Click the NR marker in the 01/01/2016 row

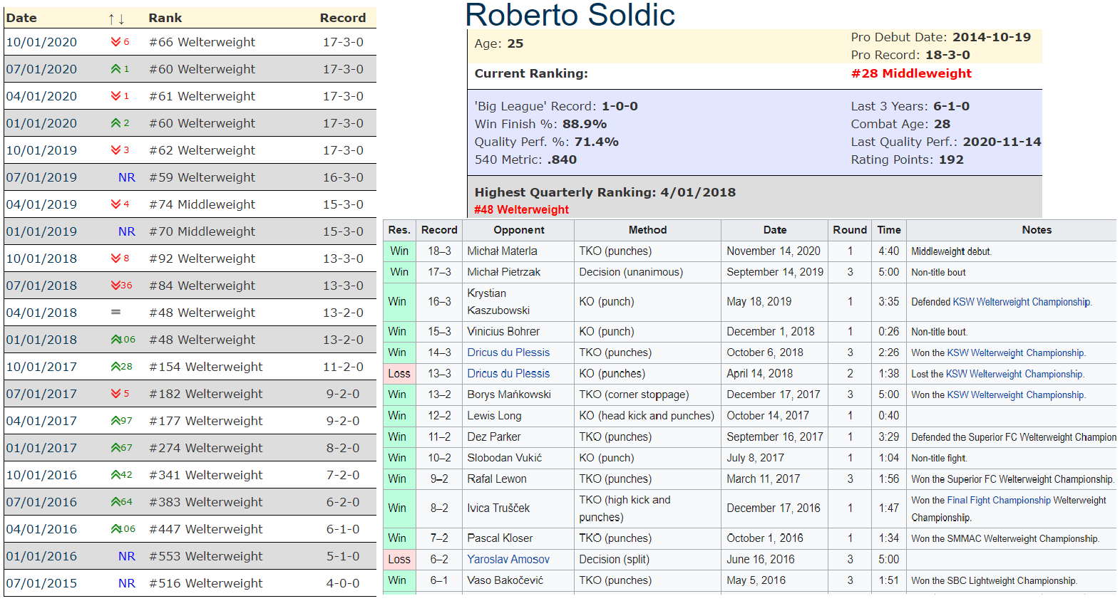click(x=127, y=556)
